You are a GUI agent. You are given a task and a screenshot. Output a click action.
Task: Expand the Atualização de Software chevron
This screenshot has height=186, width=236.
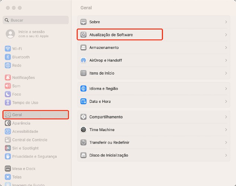226,35
